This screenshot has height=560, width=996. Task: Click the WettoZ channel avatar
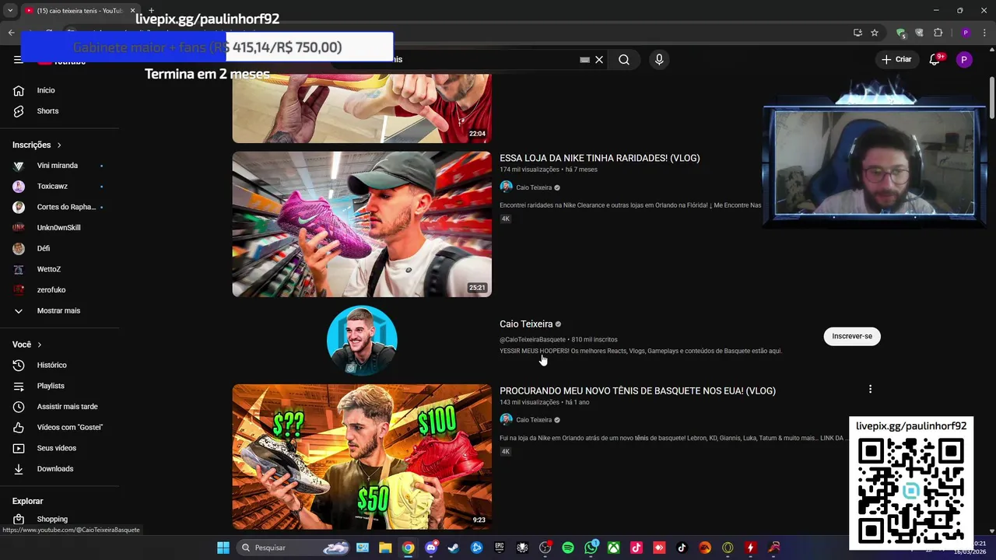click(x=19, y=269)
